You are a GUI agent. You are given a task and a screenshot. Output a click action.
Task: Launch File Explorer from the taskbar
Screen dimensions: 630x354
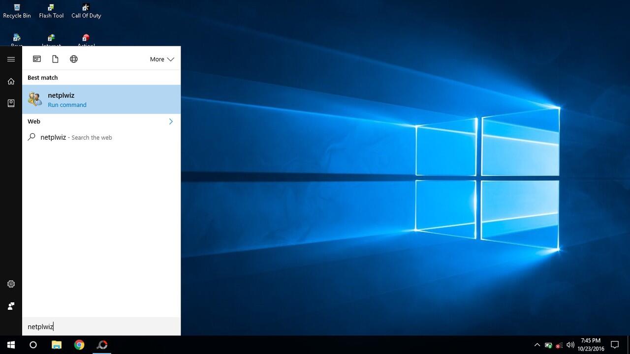click(57, 345)
